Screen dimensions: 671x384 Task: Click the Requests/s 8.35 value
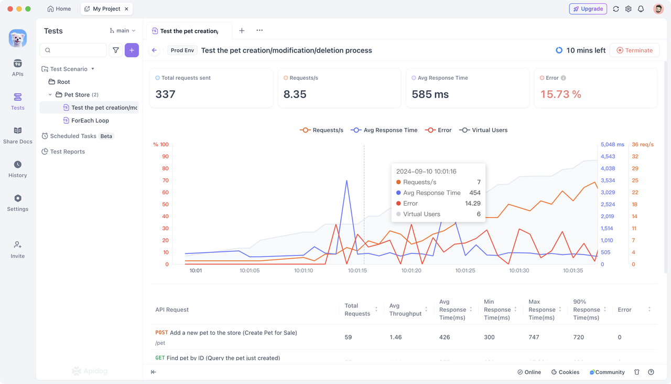[x=295, y=94]
